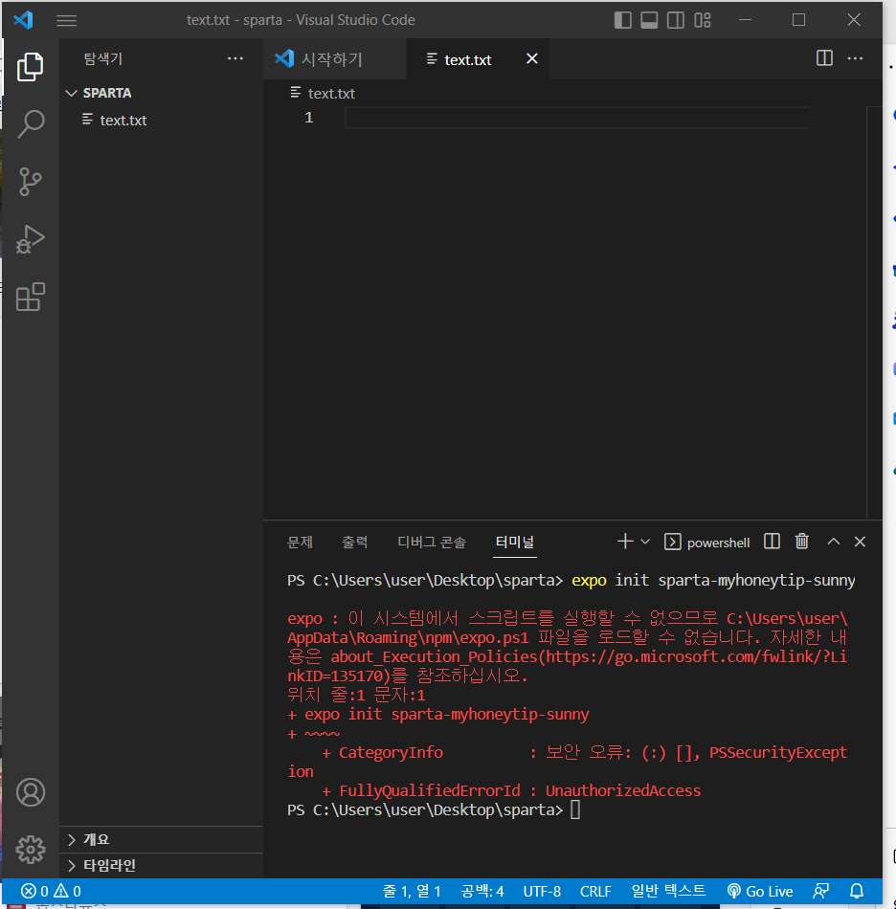Open the Accounts menu icon
This screenshot has height=909, width=896.
[x=31, y=792]
